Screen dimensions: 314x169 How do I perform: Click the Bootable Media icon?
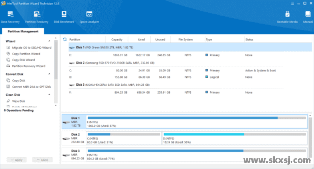[x=288, y=17]
